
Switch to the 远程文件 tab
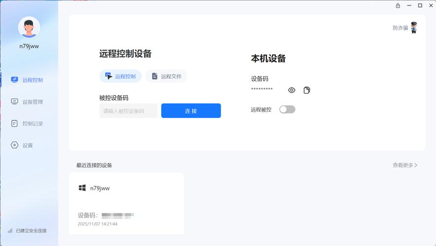tap(166, 76)
